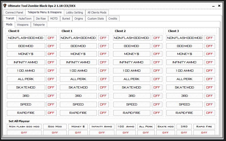
Task: Click Set All Non Flash God Mod button
Action: [x=24, y=127]
